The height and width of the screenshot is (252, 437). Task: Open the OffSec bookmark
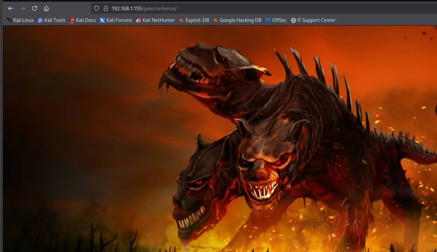(276, 20)
